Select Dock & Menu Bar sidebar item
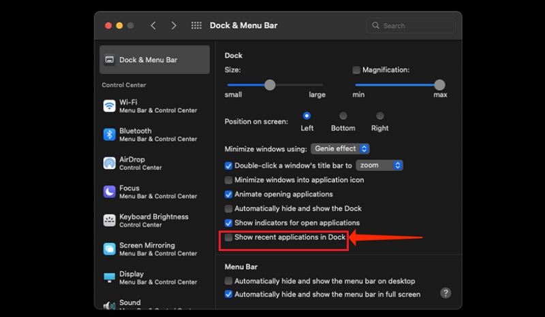 [x=155, y=60]
